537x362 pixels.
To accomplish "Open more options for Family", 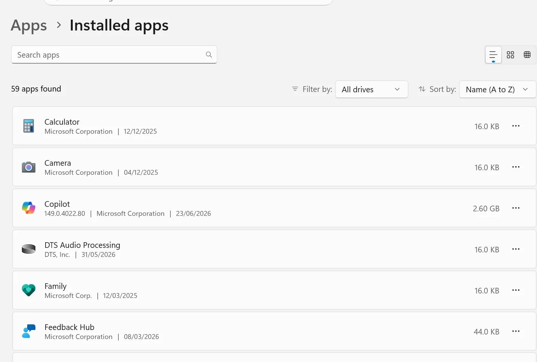I will coord(516,290).
